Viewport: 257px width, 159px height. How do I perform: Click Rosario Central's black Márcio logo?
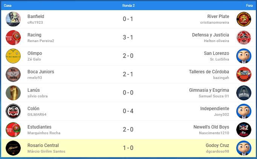pos(13,148)
